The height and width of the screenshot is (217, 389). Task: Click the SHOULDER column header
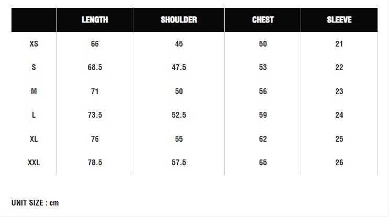[179, 20]
